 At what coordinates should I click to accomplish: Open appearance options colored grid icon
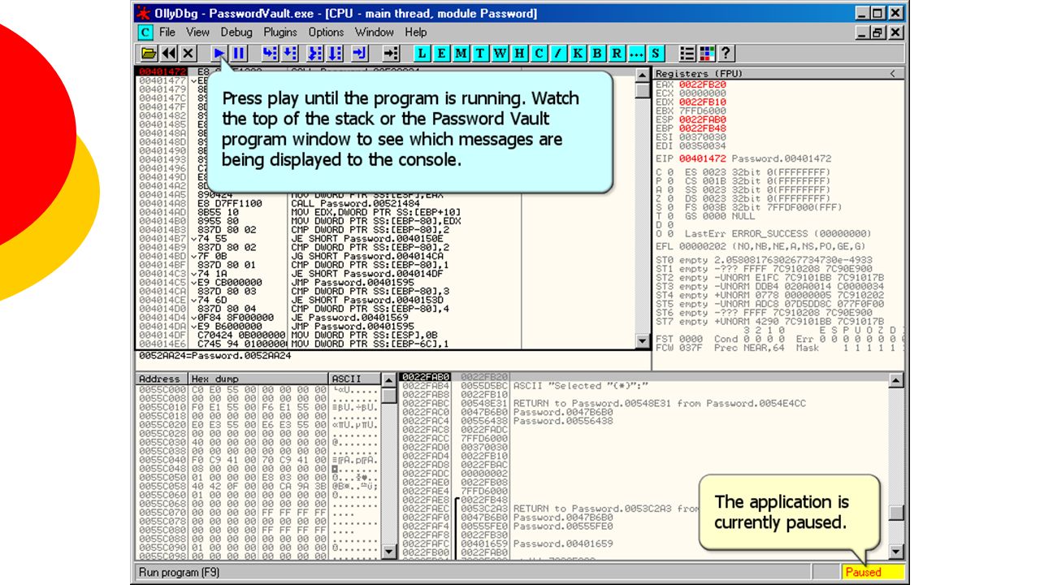(x=708, y=54)
